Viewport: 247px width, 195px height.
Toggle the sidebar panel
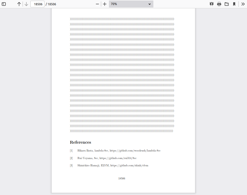pyautogui.click(x=4, y=4)
